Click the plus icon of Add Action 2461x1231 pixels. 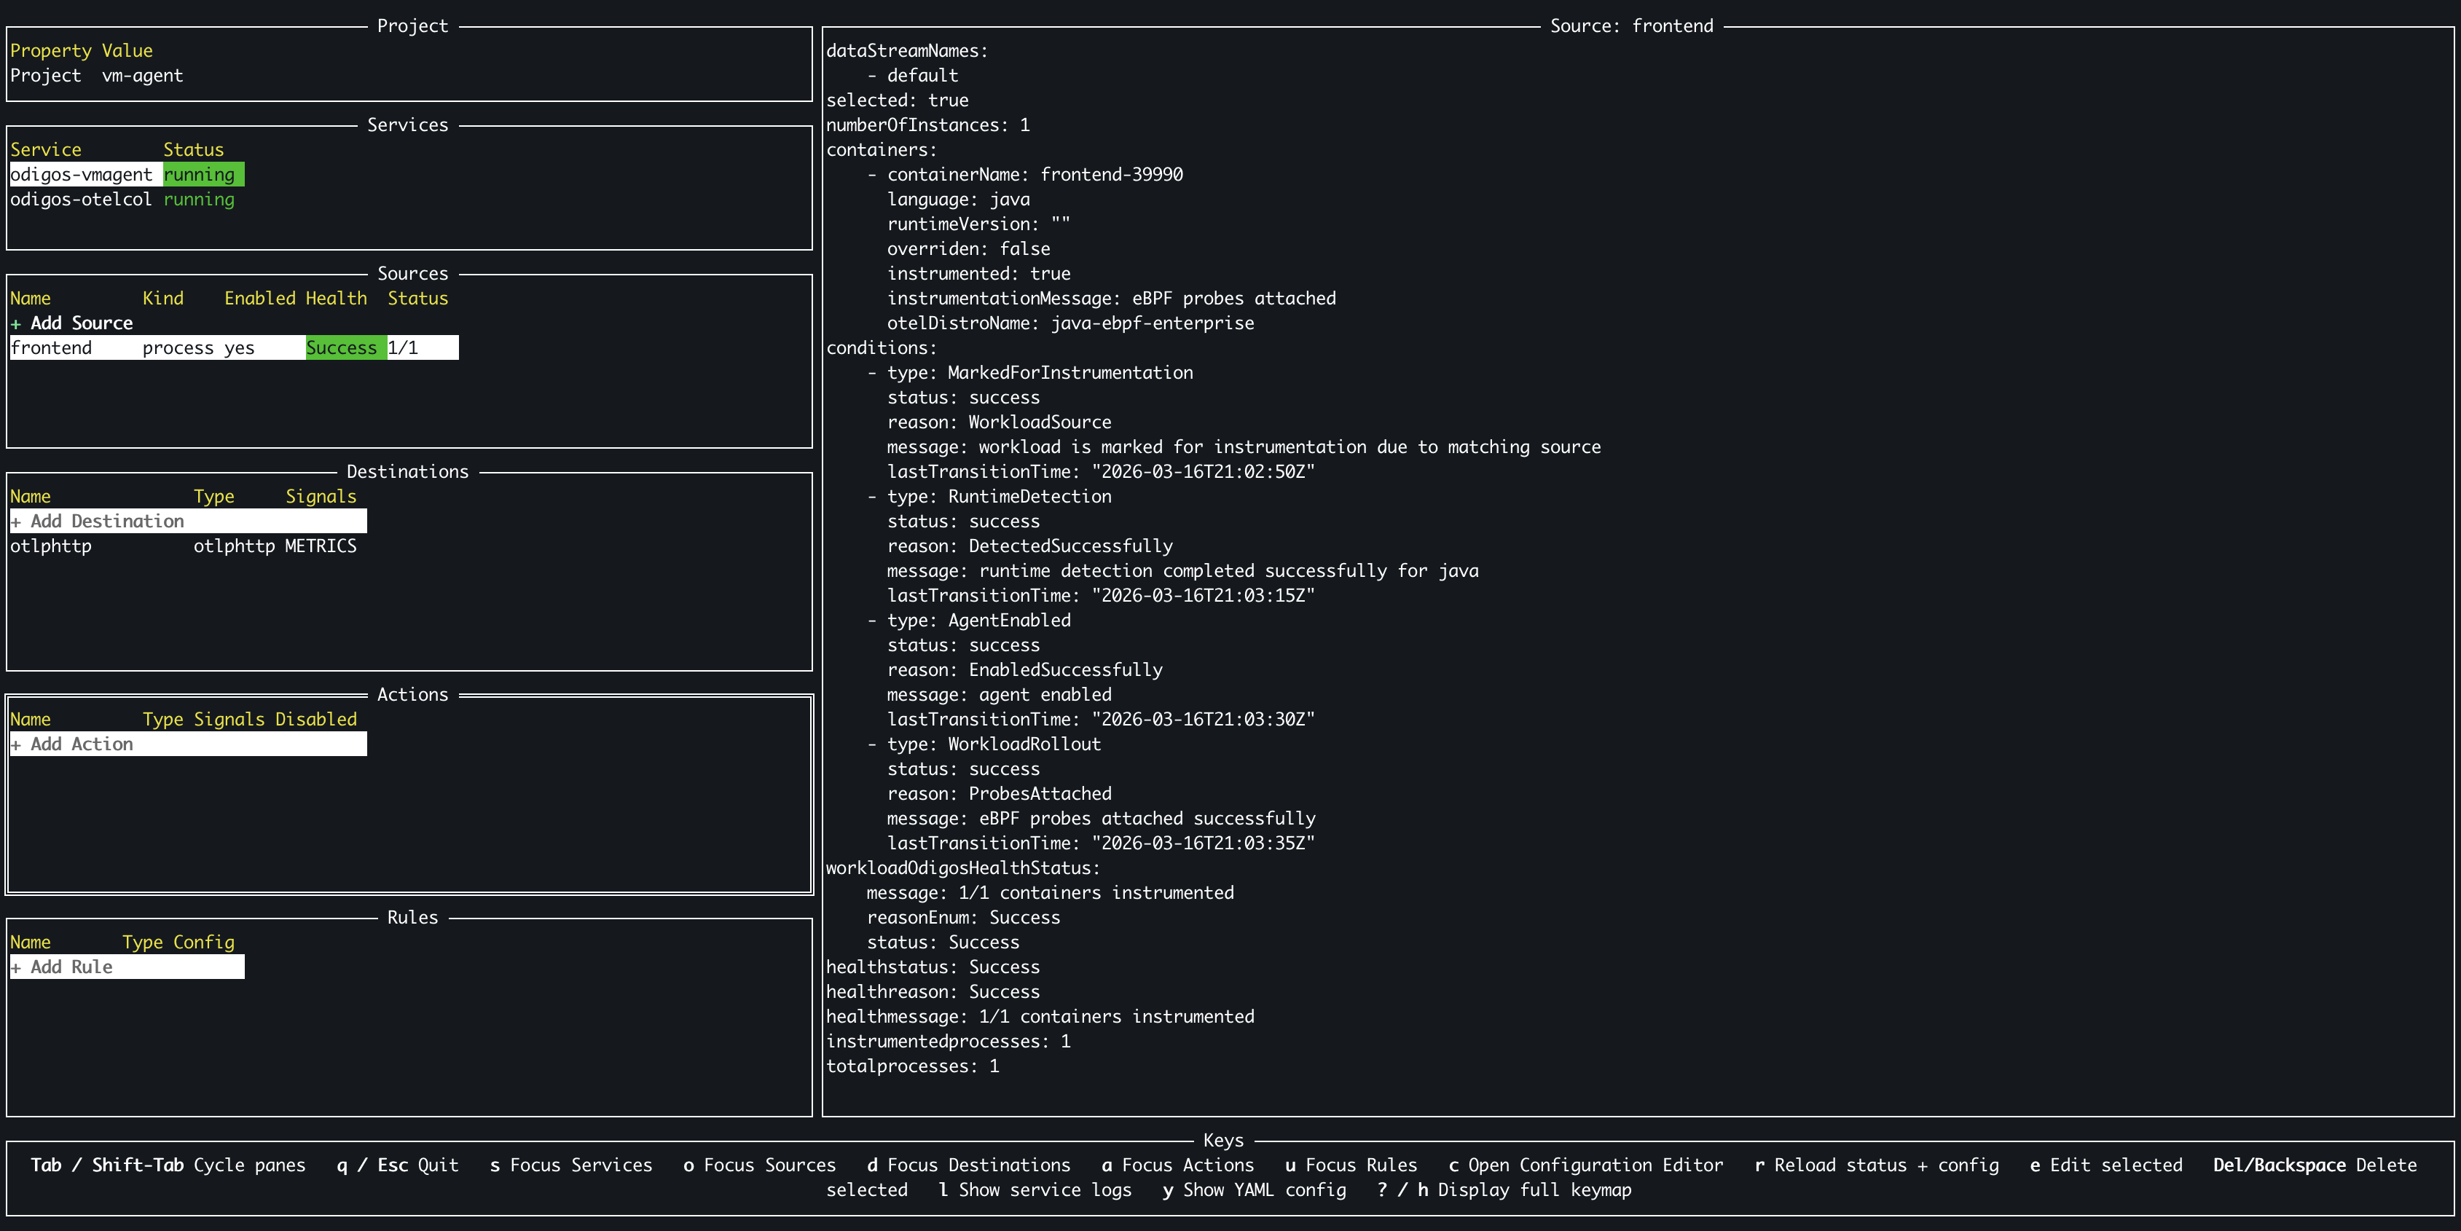pyautogui.click(x=15, y=745)
